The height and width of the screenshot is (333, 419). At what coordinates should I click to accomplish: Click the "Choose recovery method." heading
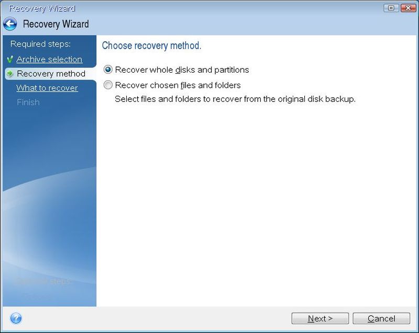151,45
